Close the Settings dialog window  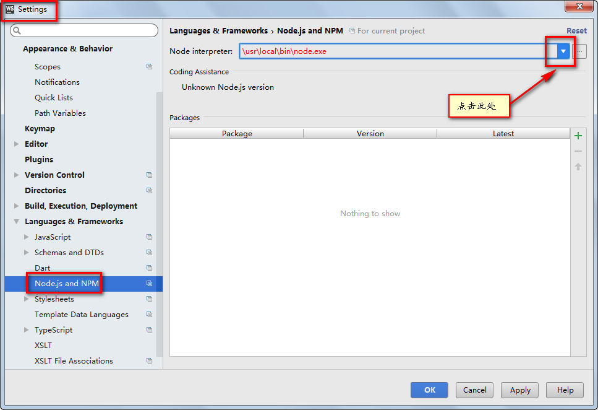[x=579, y=6]
